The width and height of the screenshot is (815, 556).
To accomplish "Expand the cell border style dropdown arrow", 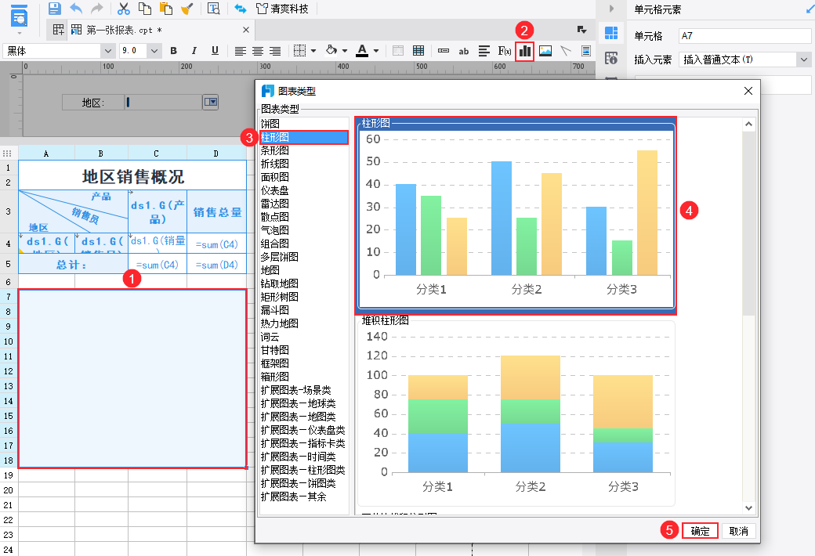I will pyautogui.click(x=313, y=51).
